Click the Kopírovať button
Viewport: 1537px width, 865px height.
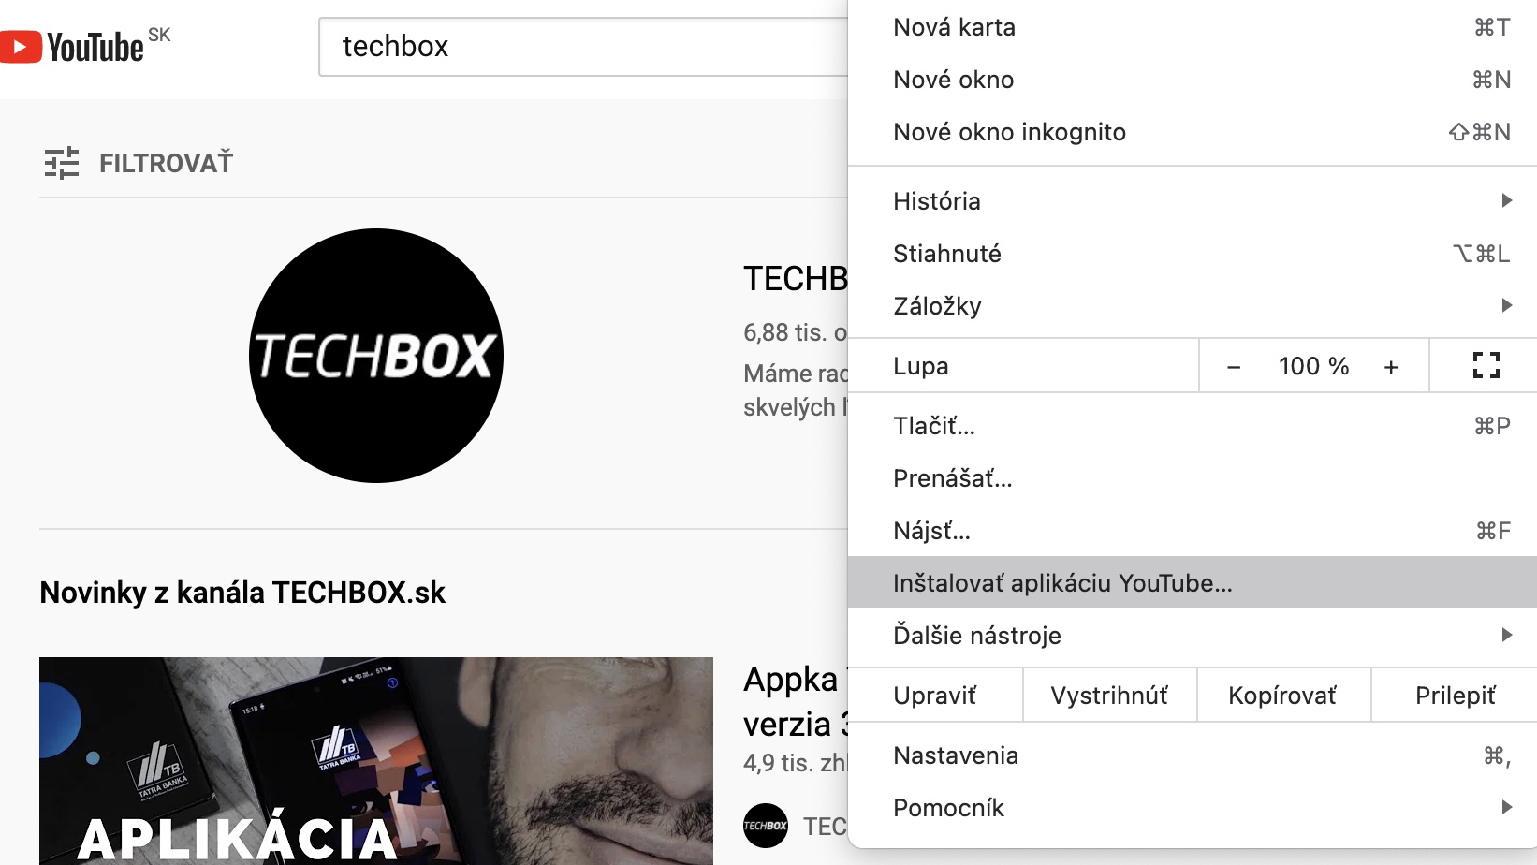[1283, 696]
